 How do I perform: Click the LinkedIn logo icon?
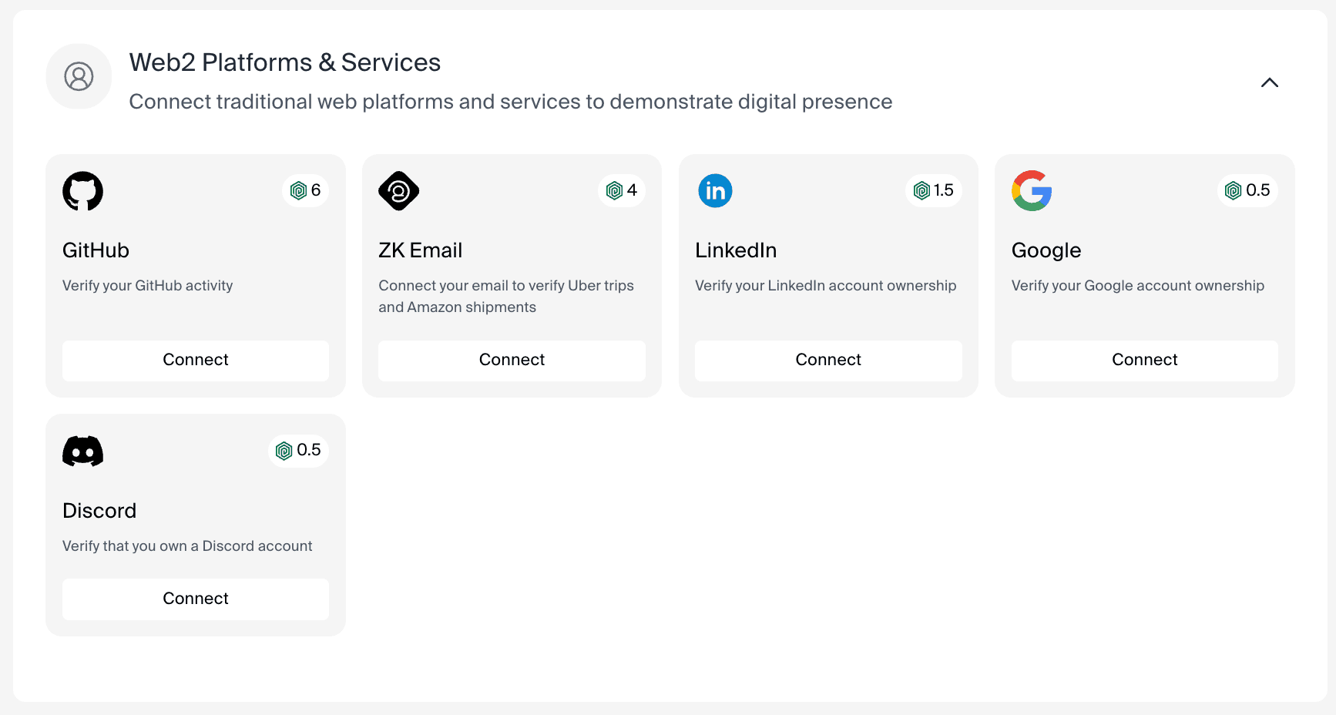(715, 191)
